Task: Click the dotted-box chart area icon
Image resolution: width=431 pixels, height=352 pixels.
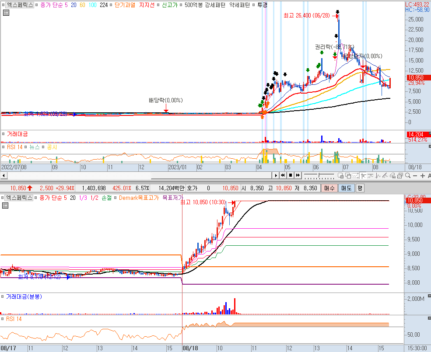Action: [355, 176]
